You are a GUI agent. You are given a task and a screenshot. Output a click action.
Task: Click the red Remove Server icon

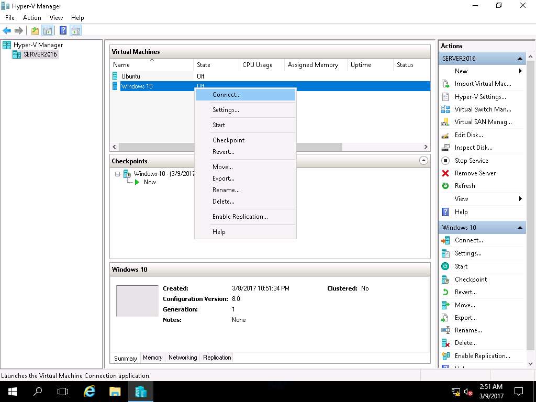[445, 173]
